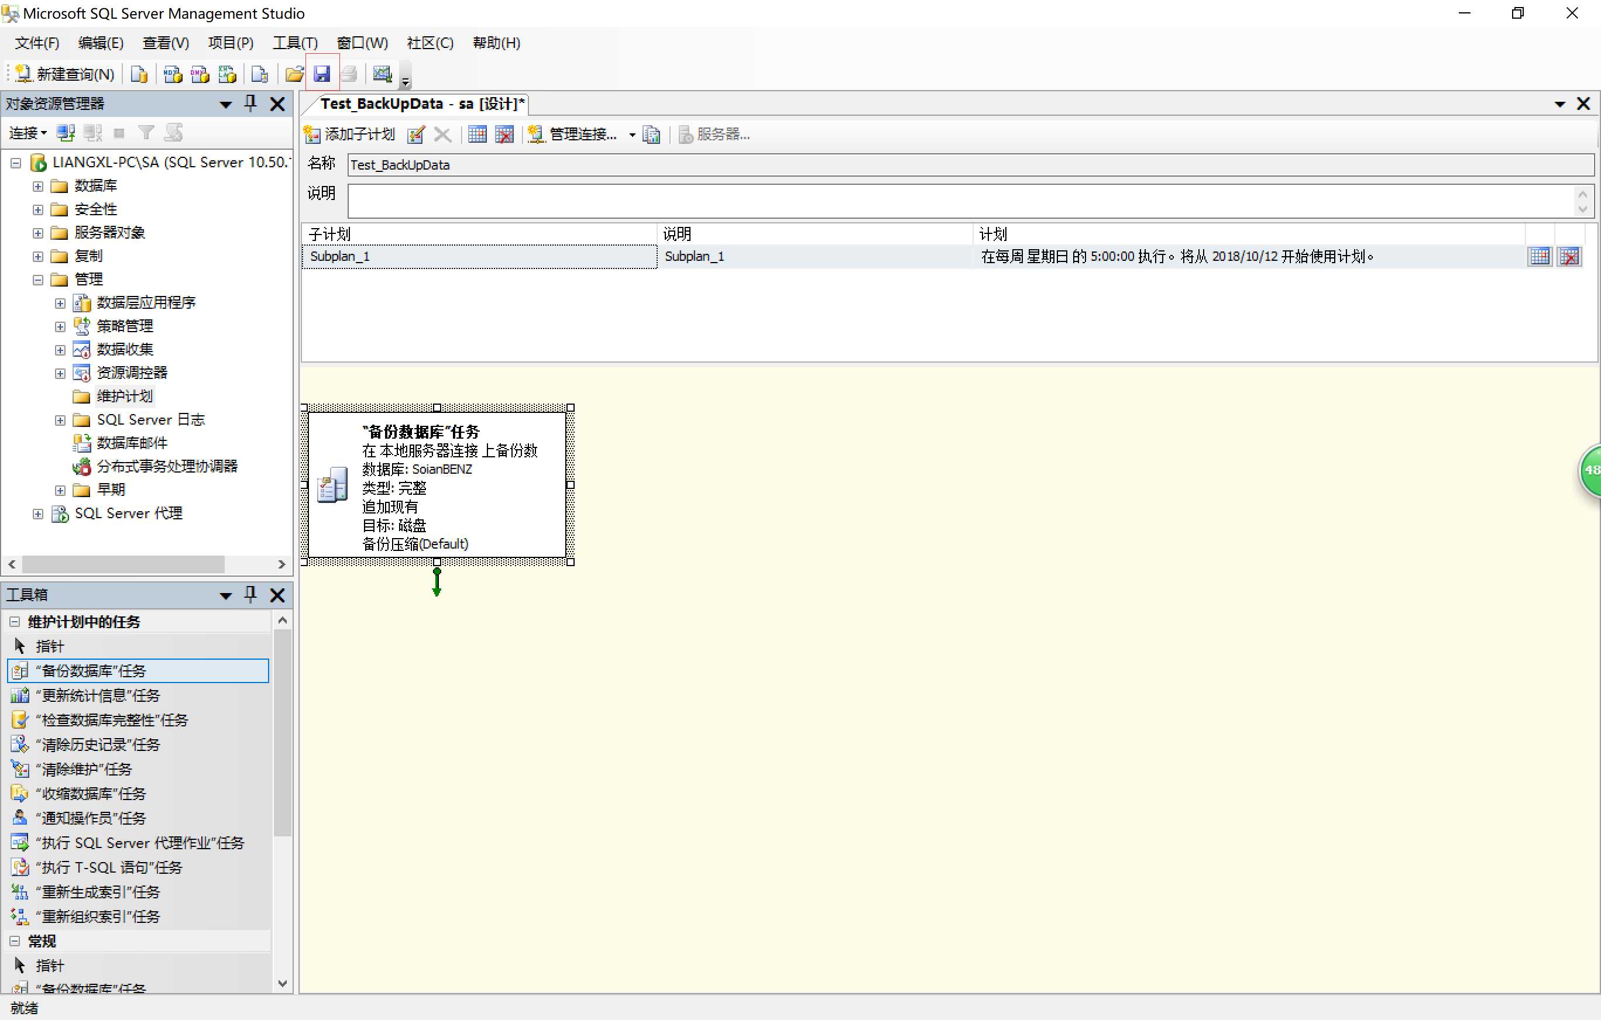Click the remove schedule toolbar icon
1601x1020 pixels.
504,135
